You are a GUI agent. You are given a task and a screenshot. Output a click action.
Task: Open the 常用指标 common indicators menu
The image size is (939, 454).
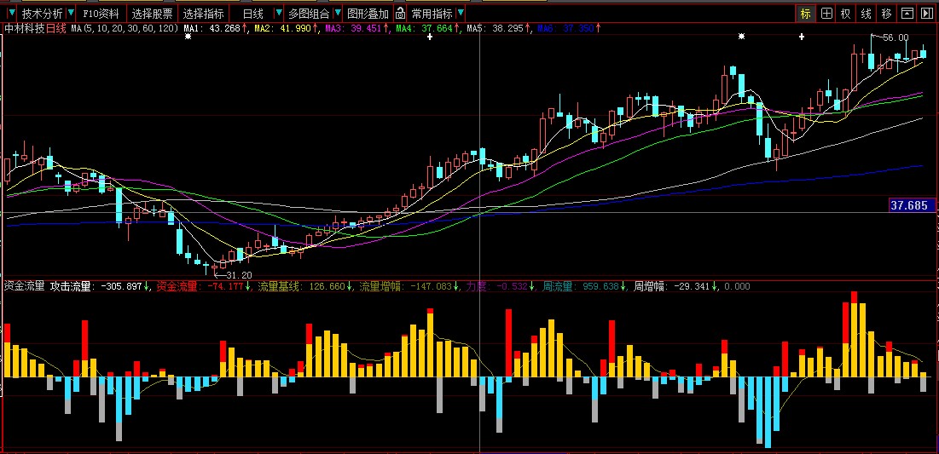(432, 14)
